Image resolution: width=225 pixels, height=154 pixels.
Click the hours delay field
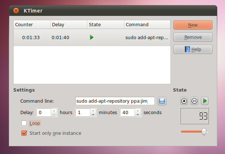44,112
